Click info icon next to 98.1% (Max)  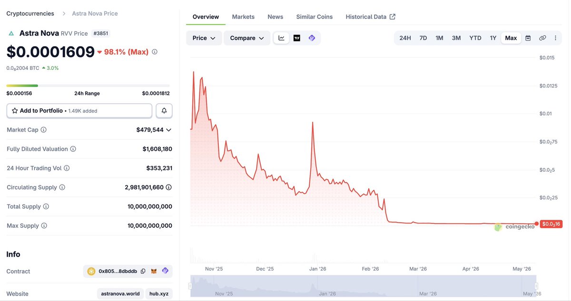tap(155, 52)
